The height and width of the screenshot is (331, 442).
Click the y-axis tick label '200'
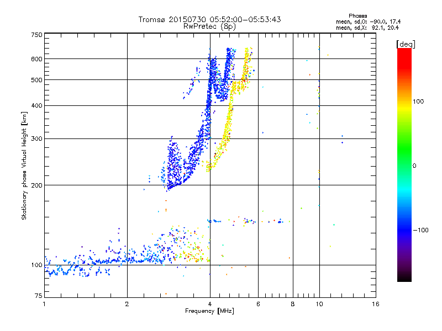37,185
